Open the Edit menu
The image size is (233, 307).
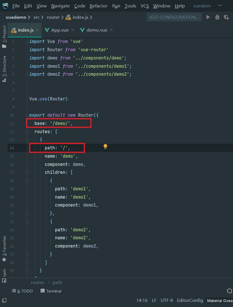[28, 6]
